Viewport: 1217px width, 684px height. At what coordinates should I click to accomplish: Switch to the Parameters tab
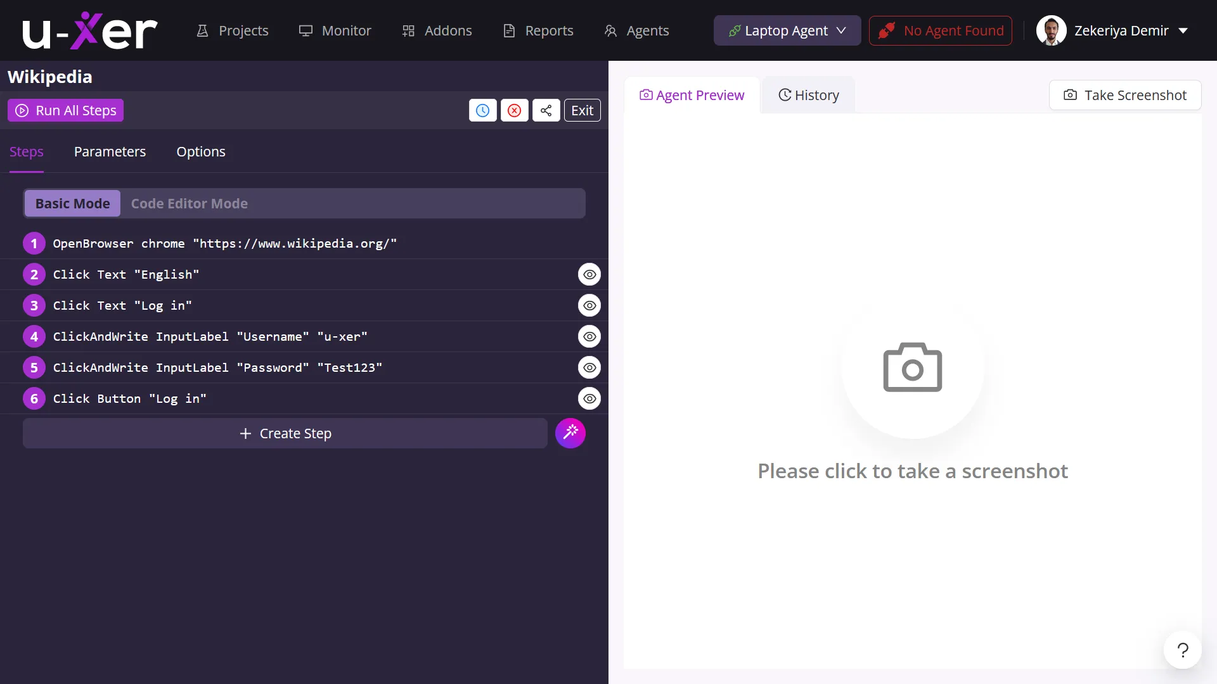pyautogui.click(x=110, y=151)
